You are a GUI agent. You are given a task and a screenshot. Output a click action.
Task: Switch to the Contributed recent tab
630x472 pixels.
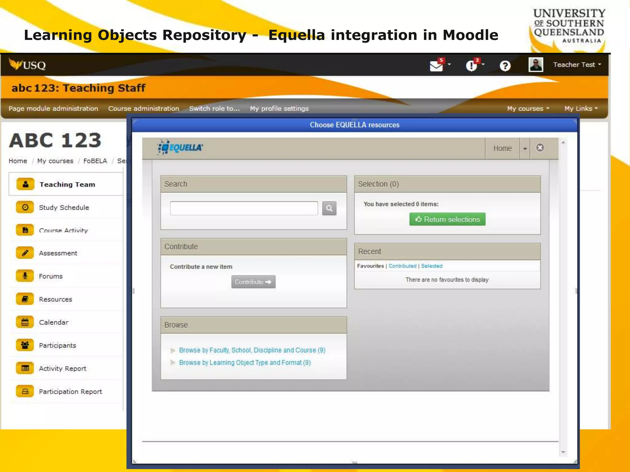(402, 266)
